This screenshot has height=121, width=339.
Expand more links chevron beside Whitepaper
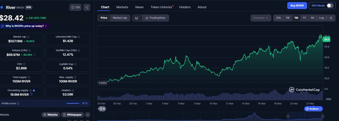pos(88,114)
